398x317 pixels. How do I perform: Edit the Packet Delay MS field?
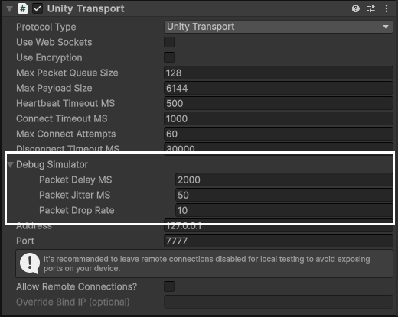point(284,180)
